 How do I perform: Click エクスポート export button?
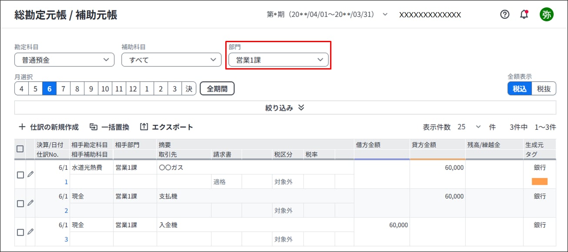click(167, 127)
